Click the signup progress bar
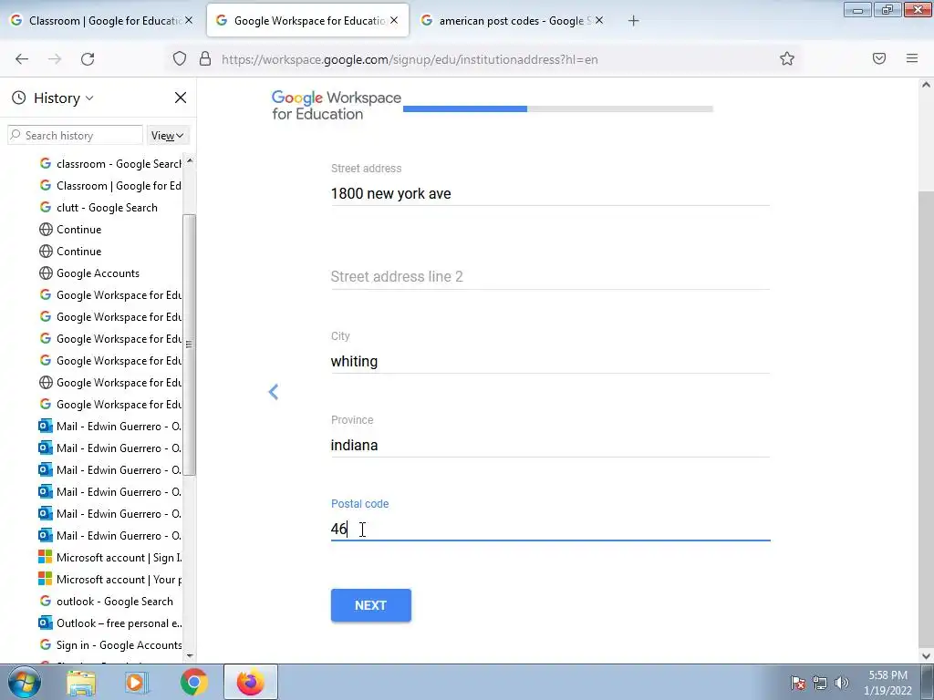This screenshot has height=700, width=934. 558,109
